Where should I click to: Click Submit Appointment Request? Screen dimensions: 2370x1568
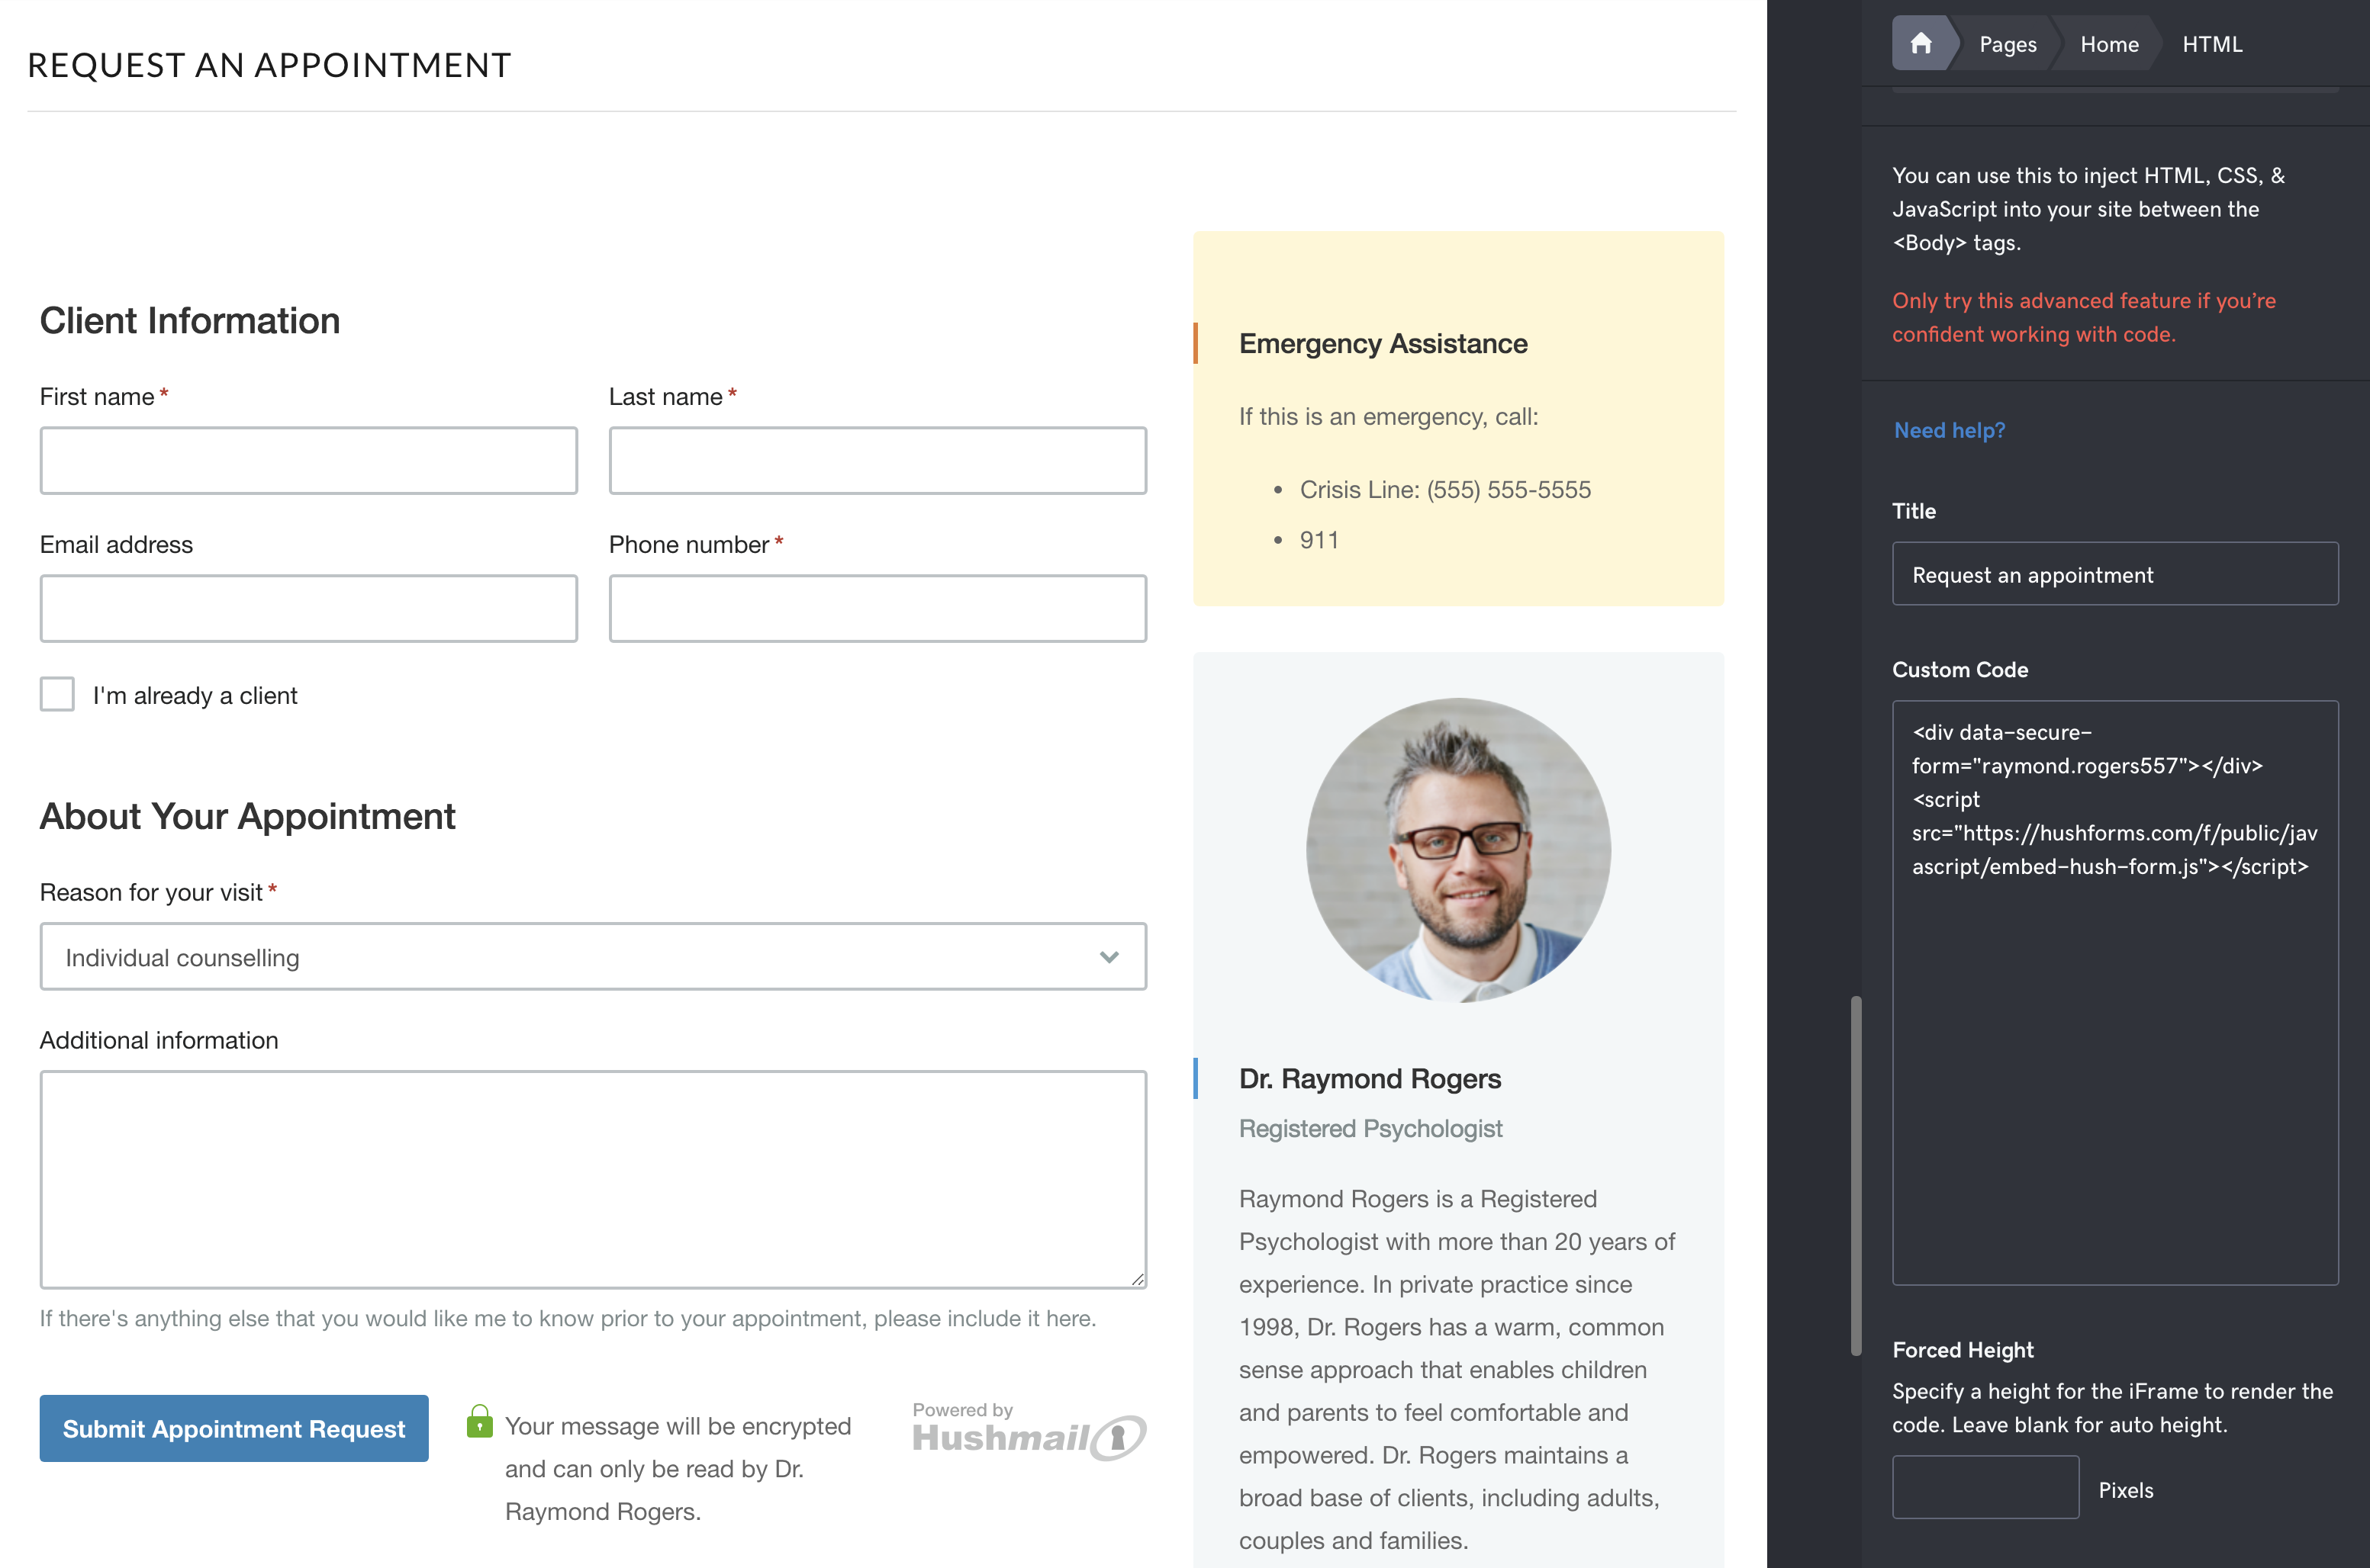pyautogui.click(x=233, y=1428)
